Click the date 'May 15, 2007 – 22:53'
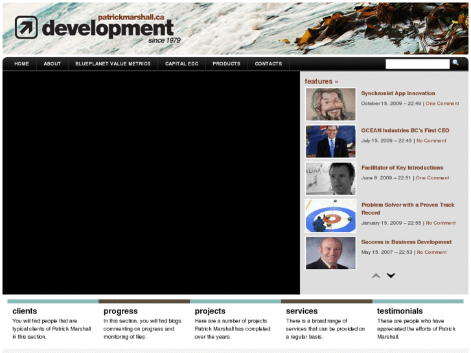The width and height of the screenshot is (471, 353). 387,253
